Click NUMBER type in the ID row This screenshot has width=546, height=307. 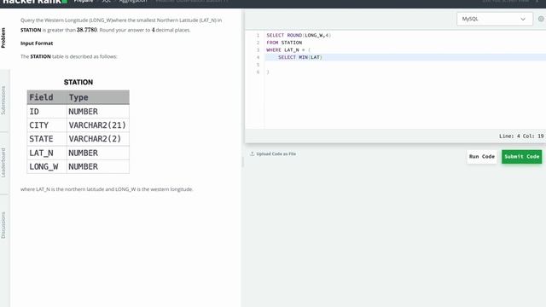pos(98,112)
